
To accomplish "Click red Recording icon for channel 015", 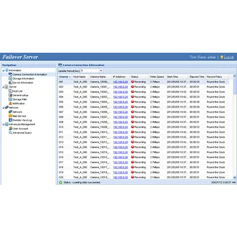I will coord(133,152).
